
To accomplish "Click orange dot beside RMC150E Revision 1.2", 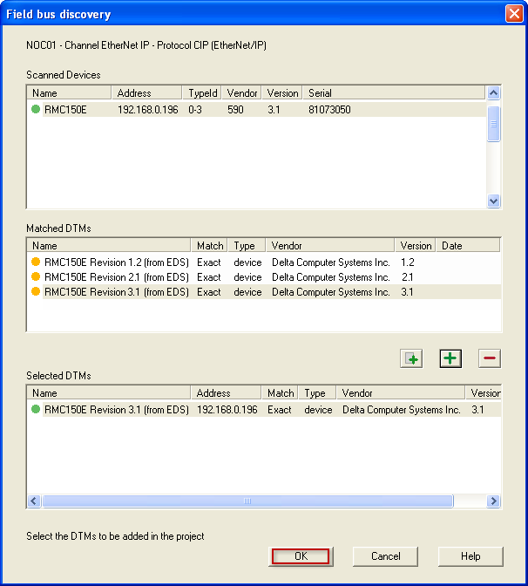I will click(36, 262).
